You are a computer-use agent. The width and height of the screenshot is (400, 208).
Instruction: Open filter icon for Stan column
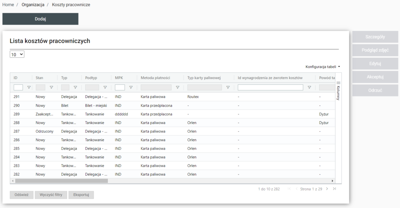pos(51,87)
